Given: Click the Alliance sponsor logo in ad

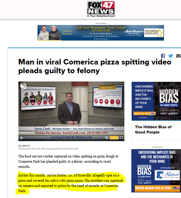Looking at the screenshot, I should click(167, 175).
